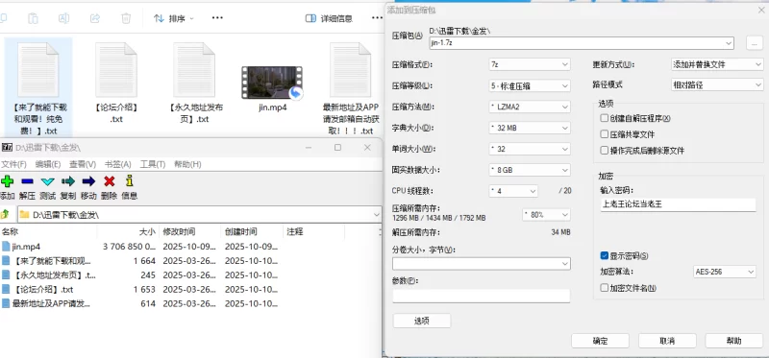Select the jin.mp4 video thumbnail in Explorer
This screenshot has height=358, width=769.
272,83
